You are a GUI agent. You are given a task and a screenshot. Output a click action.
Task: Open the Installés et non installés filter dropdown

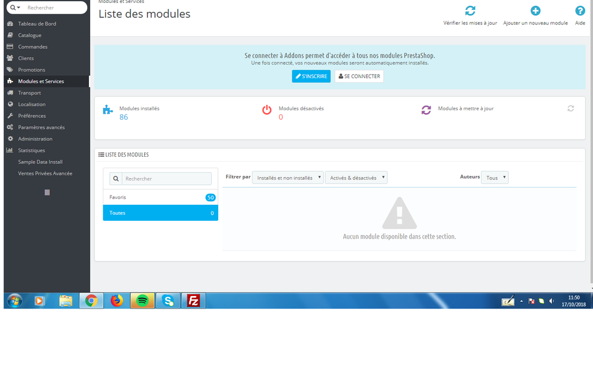[x=288, y=178]
